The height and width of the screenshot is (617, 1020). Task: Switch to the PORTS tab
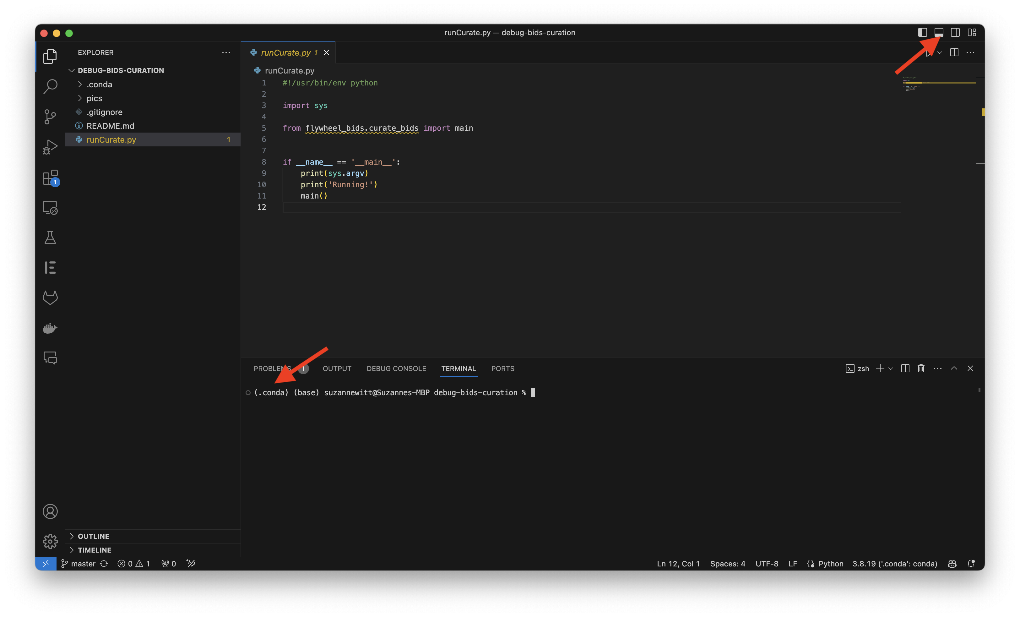[x=502, y=368]
